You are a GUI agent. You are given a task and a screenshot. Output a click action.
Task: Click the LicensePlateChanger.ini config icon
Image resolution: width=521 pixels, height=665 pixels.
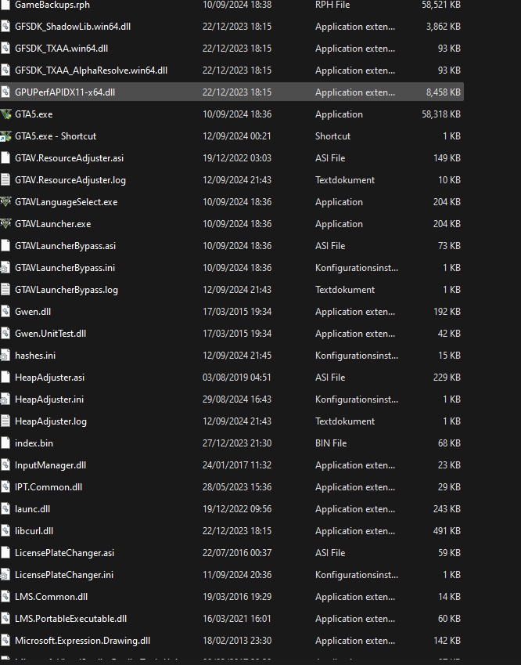pyautogui.click(x=5, y=575)
